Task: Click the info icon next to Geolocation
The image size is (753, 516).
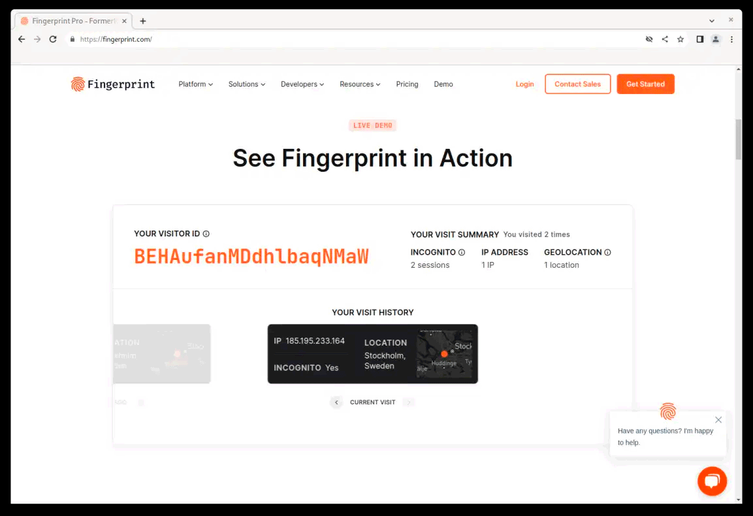Action: [x=607, y=252]
